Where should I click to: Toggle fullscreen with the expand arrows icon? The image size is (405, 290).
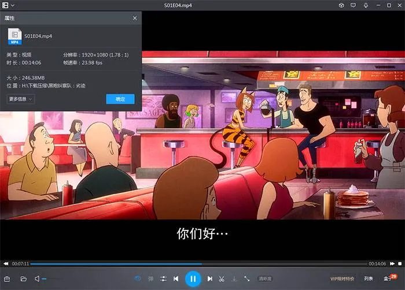pos(246,278)
